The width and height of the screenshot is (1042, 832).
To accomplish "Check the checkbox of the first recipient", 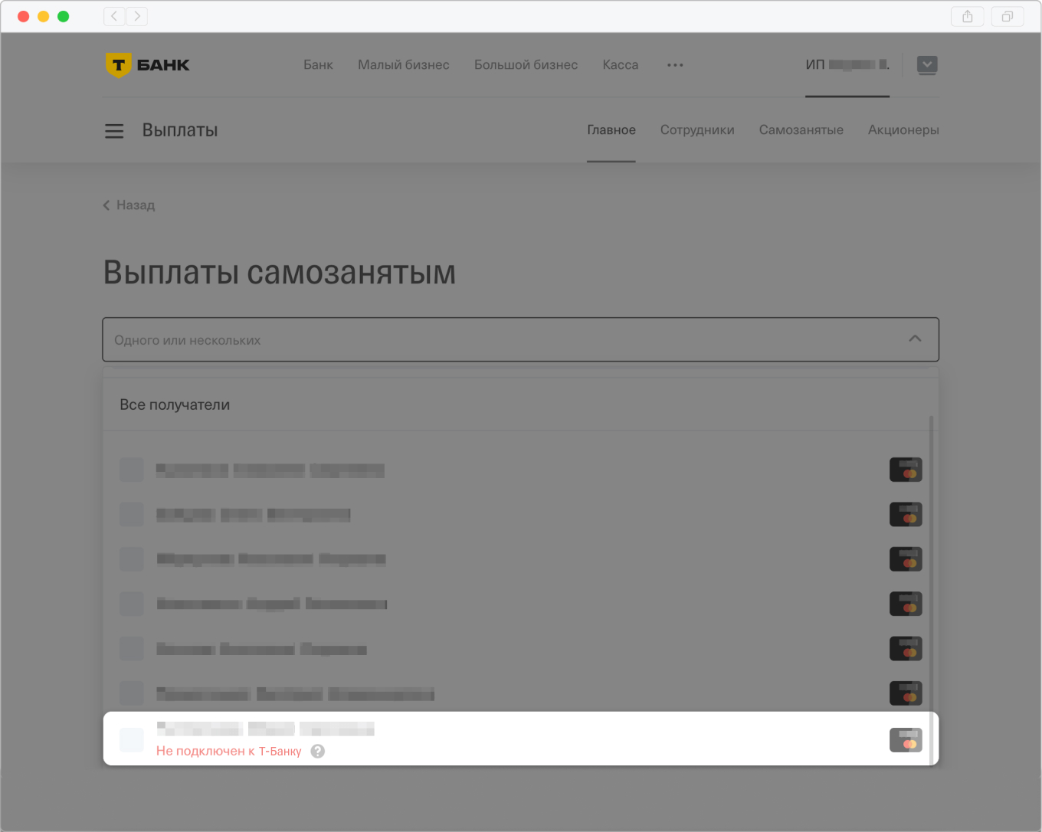I will (131, 470).
